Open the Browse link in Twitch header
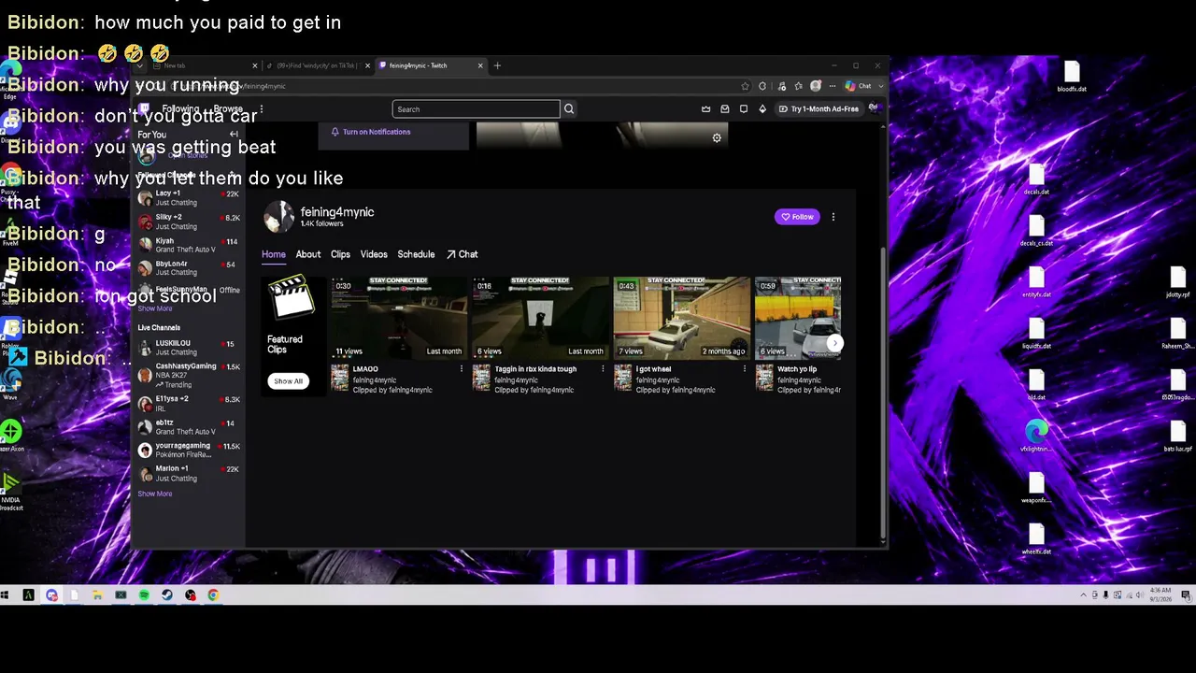Viewport: 1196px width, 673px height. [228, 109]
